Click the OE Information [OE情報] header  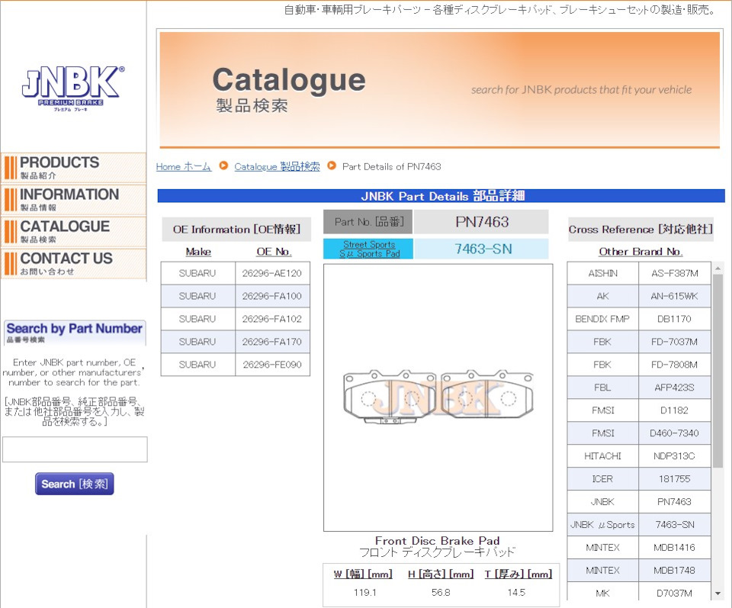236,230
